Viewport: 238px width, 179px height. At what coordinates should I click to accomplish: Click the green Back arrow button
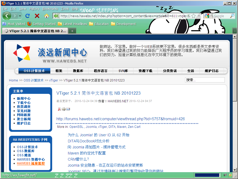(x=7, y=16)
